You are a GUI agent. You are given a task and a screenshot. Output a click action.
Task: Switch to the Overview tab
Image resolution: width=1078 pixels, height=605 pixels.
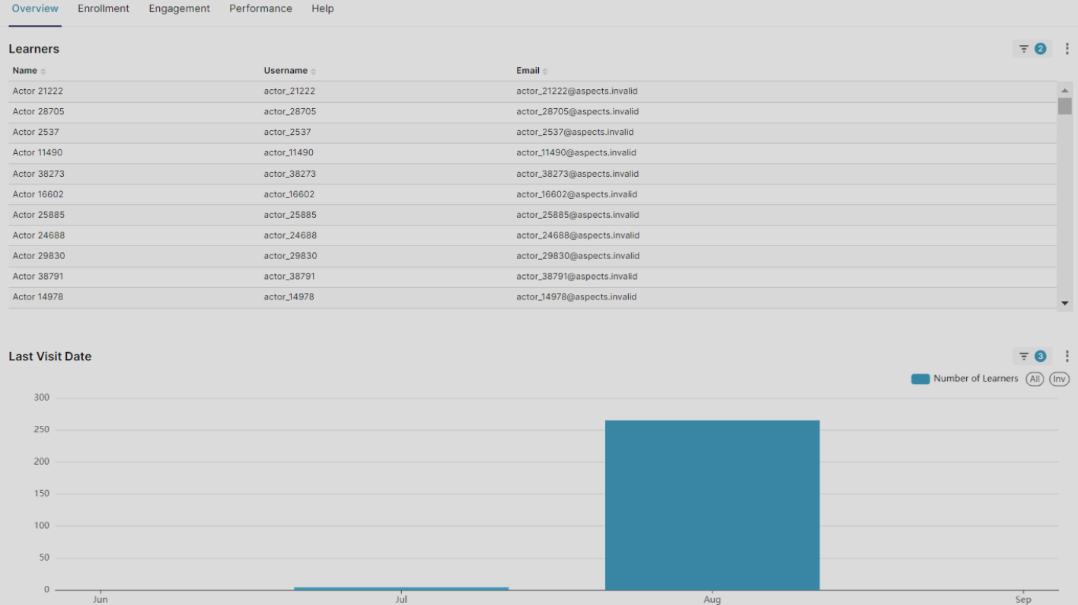coord(35,8)
